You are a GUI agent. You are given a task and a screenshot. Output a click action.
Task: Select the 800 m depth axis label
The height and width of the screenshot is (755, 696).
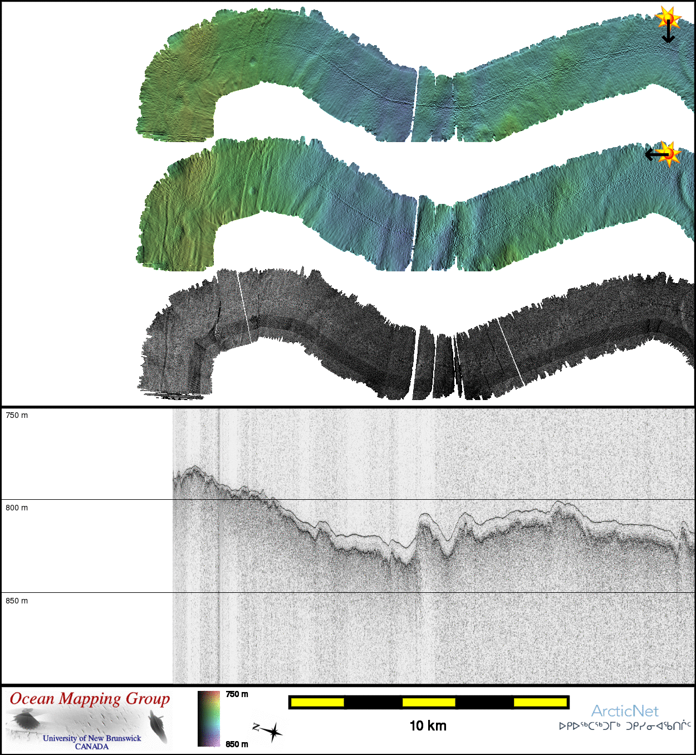click(17, 508)
